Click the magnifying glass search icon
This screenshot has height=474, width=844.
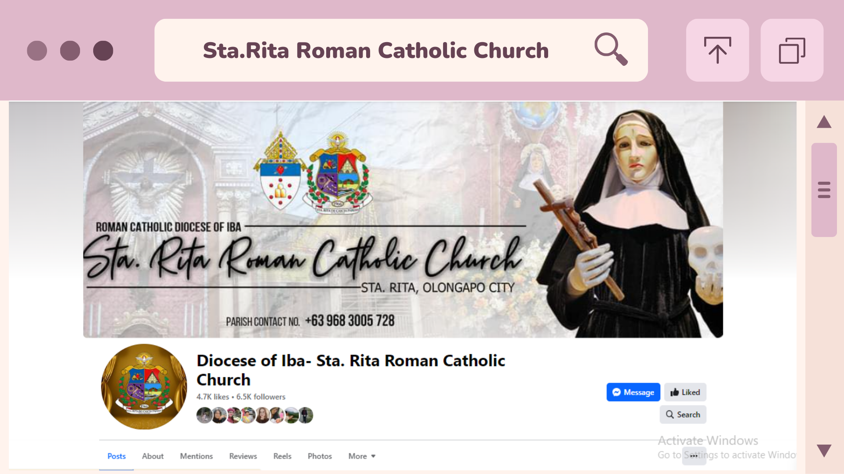611,49
